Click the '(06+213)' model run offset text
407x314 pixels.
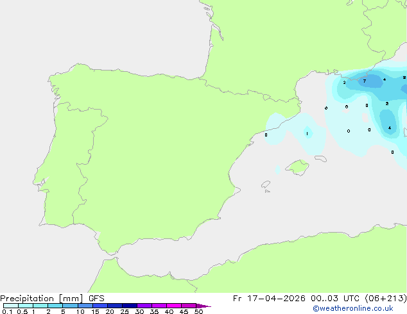click(386, 299)
